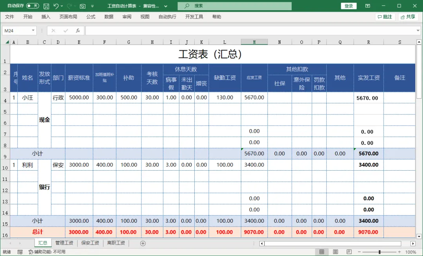Click the 工资表（汇总）title cell
Screen dimensions: 423x256
click(213, 54)
